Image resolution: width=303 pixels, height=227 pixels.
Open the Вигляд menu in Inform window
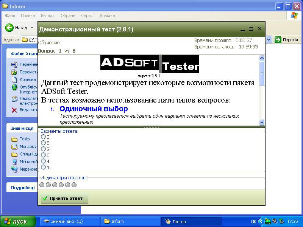(48, 16)
